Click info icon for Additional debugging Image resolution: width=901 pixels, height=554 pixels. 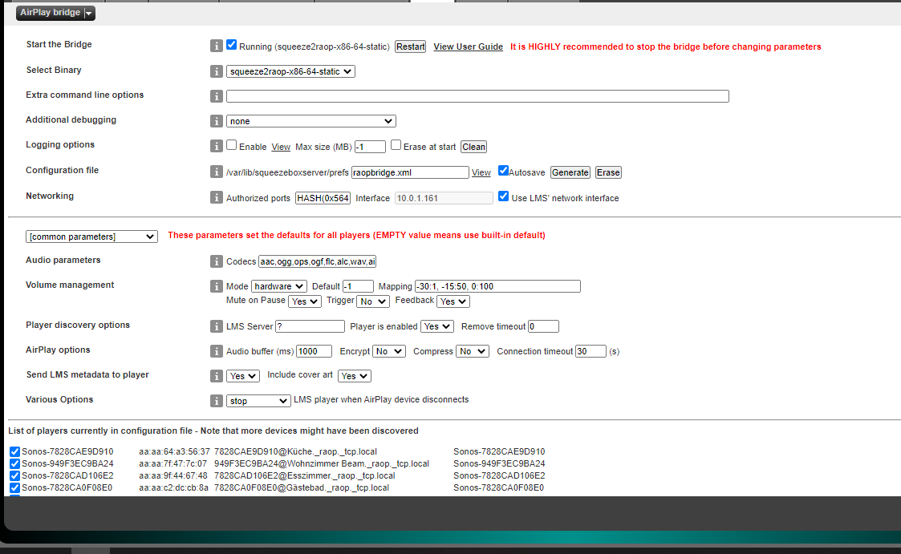(216, 121)
